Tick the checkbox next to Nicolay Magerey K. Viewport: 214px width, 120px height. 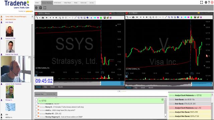click(36, 116)
